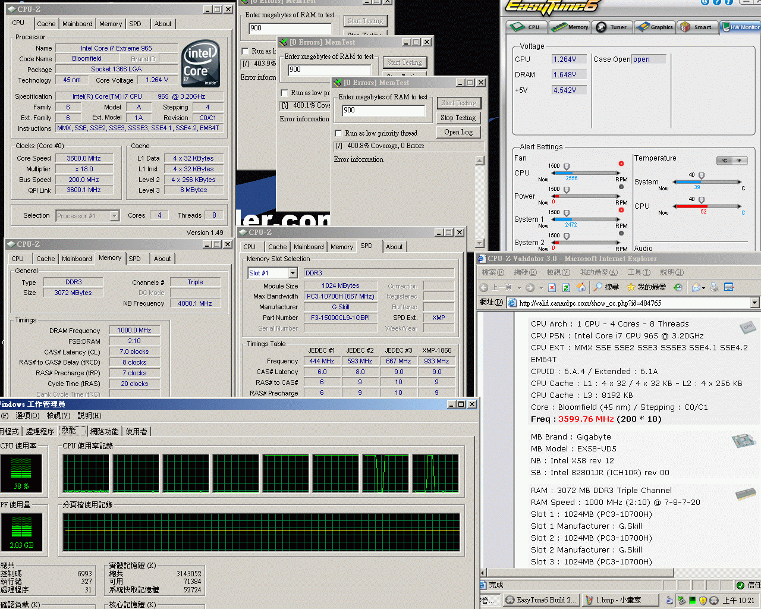Expand the IE address bar dropdown

coord(755,303)
